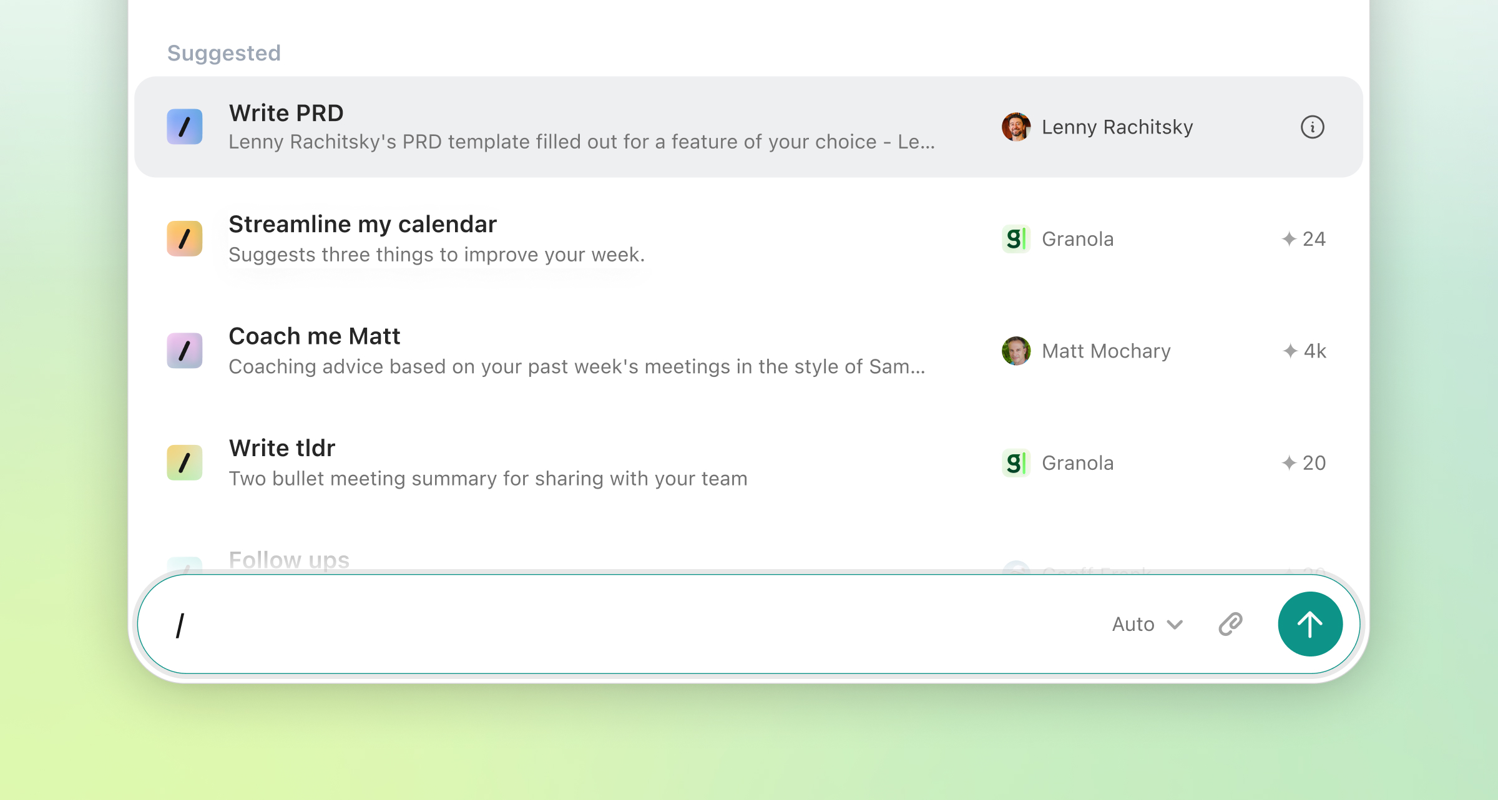Click the info icon on Write PRD row
The height and width of the screenshot is (800, 1498).
point(1312,127)
